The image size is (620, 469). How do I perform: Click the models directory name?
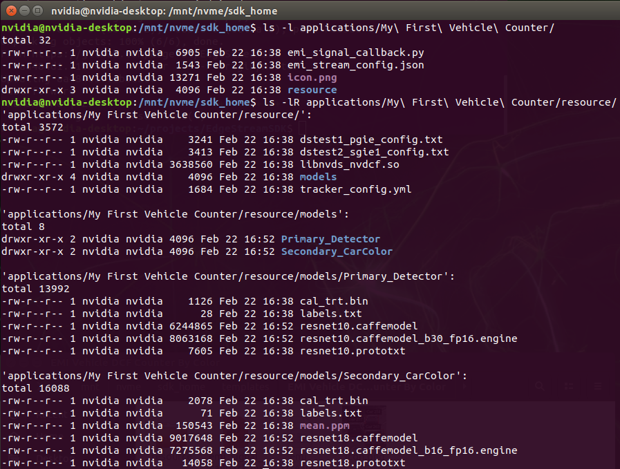[319, 177]
